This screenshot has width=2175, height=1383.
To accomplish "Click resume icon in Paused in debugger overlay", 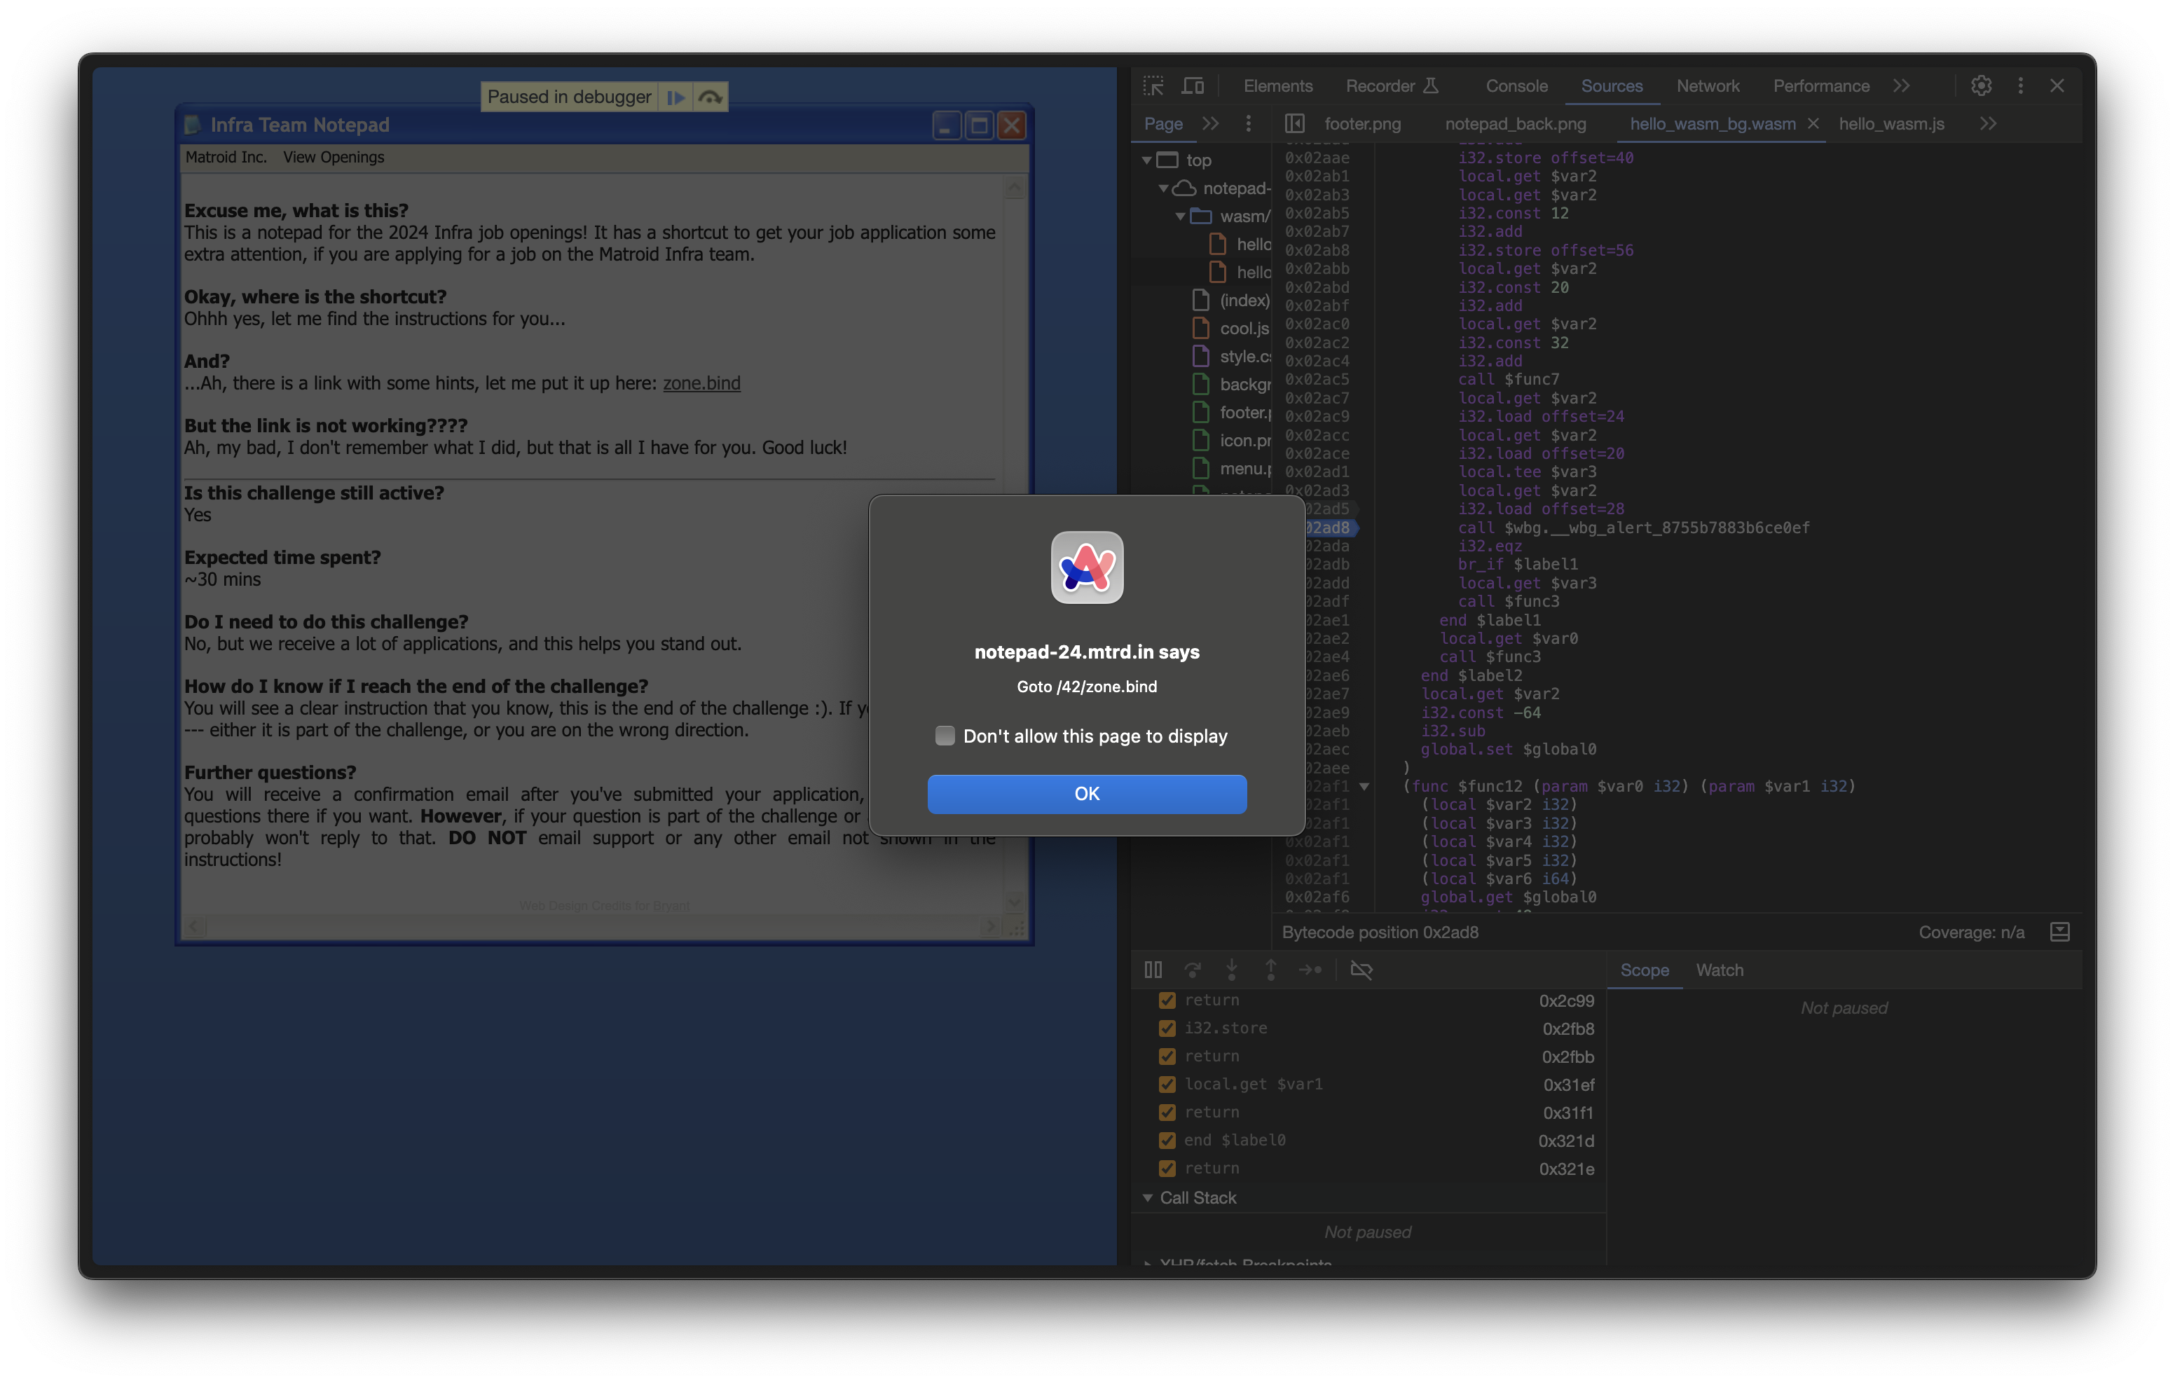I will 675,97.
